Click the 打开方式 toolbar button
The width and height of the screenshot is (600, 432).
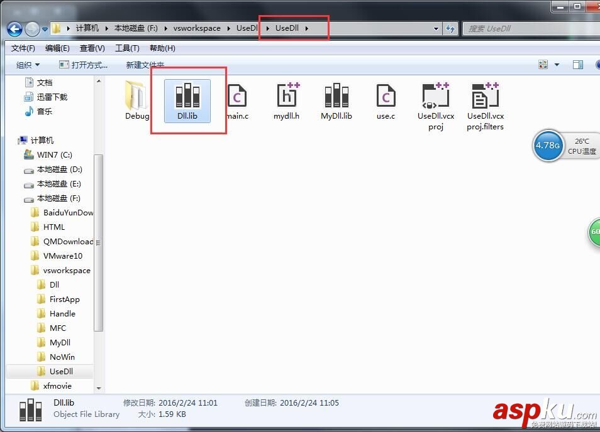click(84, 65)
